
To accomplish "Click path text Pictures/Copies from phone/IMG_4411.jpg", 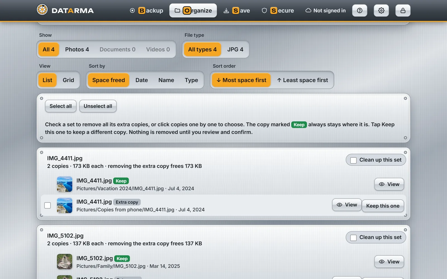I will click(x=125, y=210).
